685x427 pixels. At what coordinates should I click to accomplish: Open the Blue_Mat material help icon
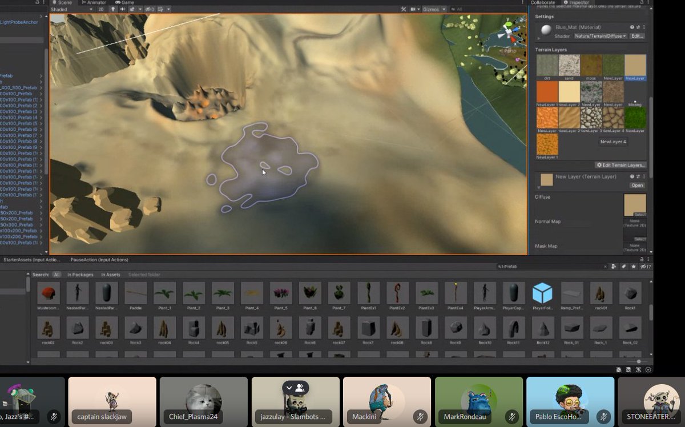click(x=632, y=27)
